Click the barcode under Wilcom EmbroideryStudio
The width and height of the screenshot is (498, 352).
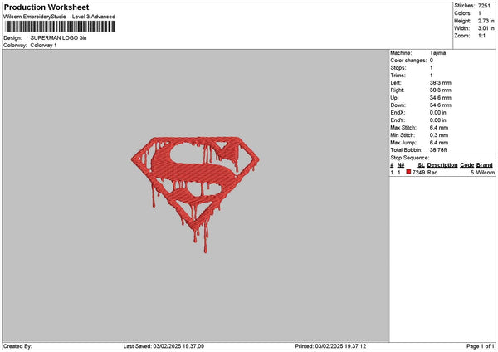(61, 27)
